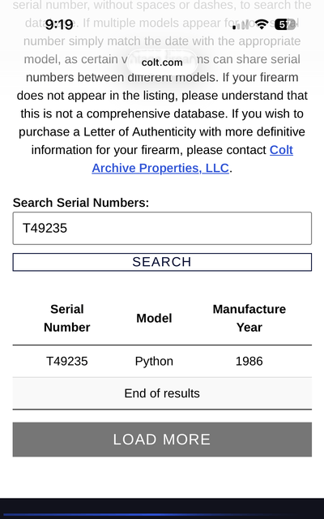Tap the Wi-Fi status icon
324x519 pixels.
tap(262, 24)
